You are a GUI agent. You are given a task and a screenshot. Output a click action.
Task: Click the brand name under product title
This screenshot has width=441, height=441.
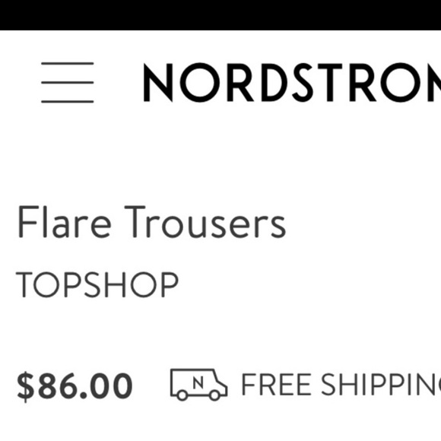[97, 284]
